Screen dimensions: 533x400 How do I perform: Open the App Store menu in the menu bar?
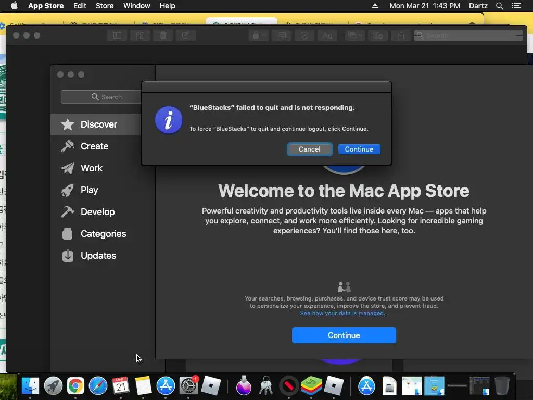[46, 6]
